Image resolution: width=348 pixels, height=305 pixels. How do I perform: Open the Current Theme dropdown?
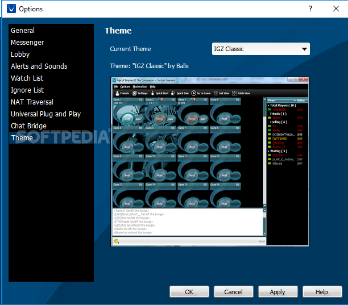tap(261, 49)
